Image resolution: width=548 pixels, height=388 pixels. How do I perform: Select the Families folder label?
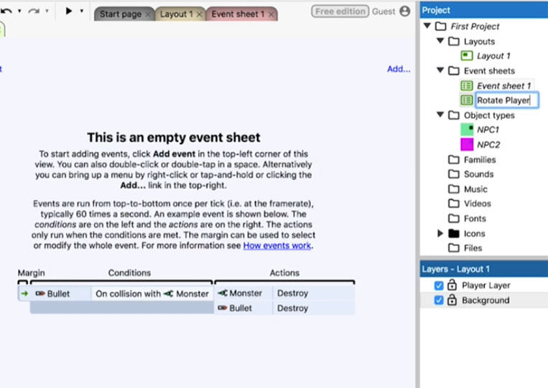click(x=480, y=160)
